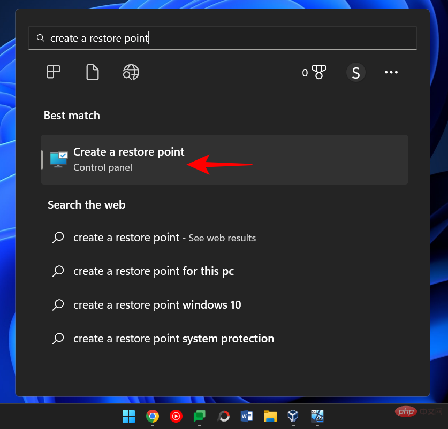
Task: Launch Google Chrome from the taskbar
Action: click(152, 416)
